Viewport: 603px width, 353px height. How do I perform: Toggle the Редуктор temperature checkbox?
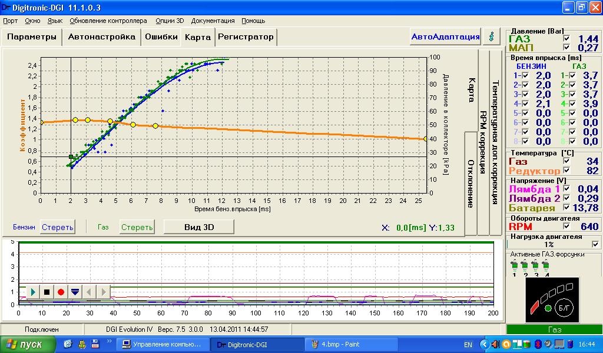pos(566,170)
